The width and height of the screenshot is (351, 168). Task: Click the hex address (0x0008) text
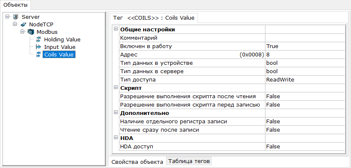tap(252, 55)
